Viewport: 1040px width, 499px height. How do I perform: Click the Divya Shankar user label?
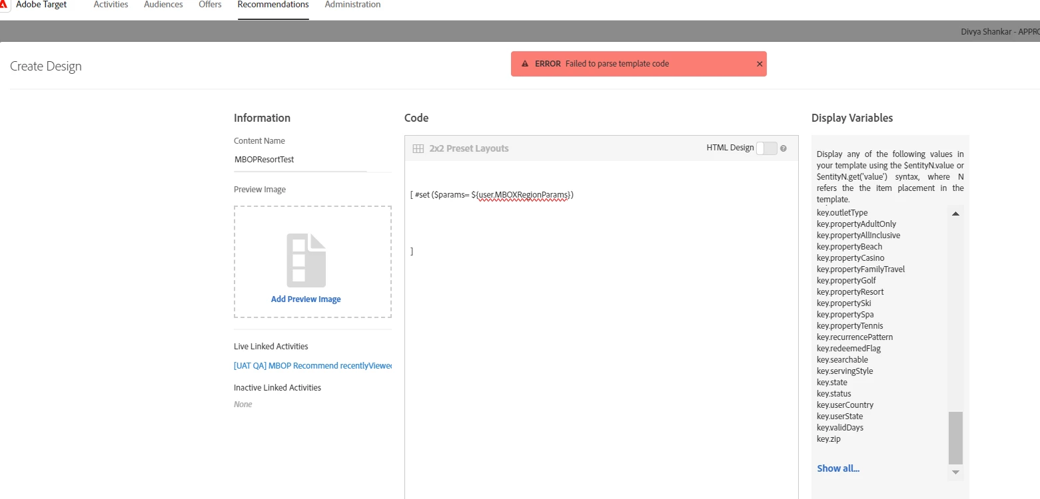[x=1000, y=32]
